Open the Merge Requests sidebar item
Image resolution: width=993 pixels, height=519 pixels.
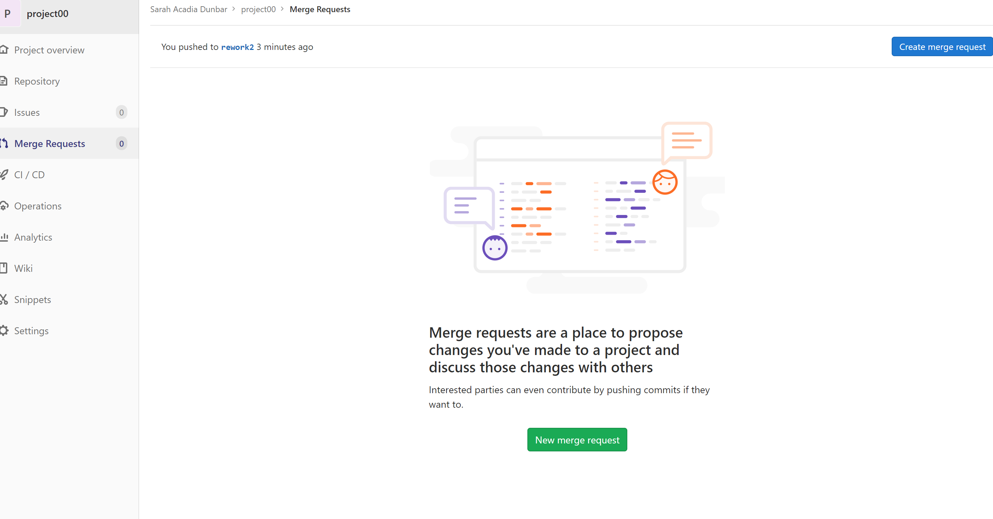49,144
